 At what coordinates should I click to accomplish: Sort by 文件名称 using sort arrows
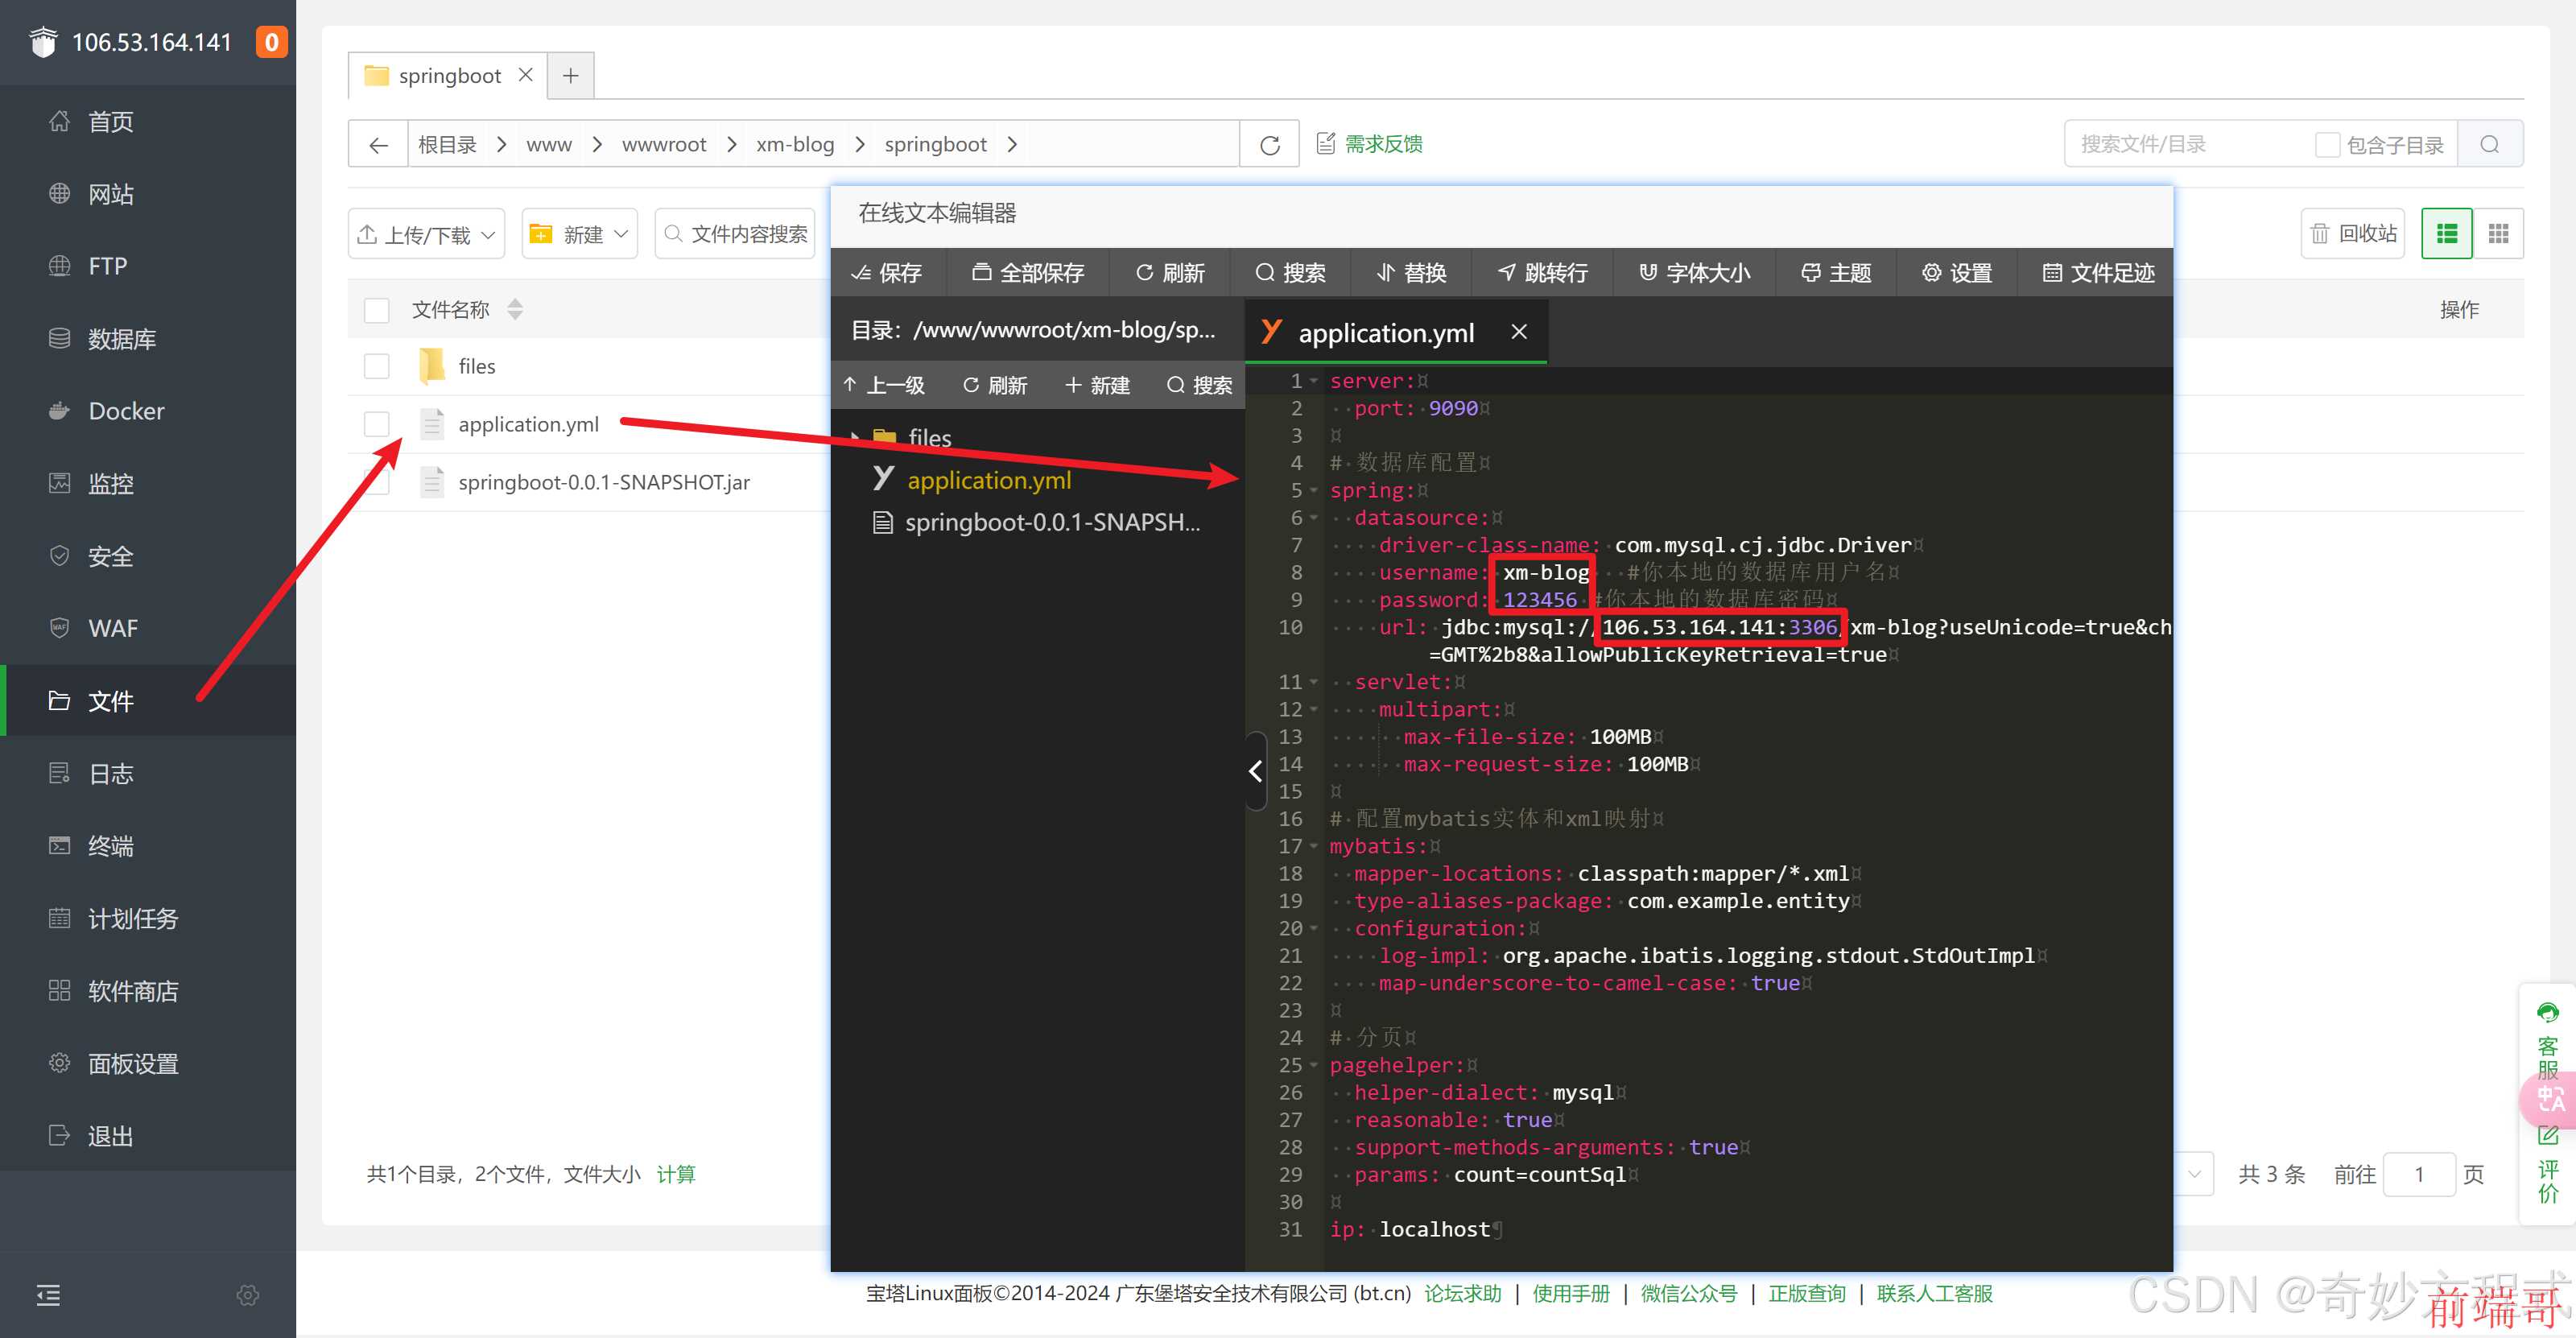click(x=515, y=310)
